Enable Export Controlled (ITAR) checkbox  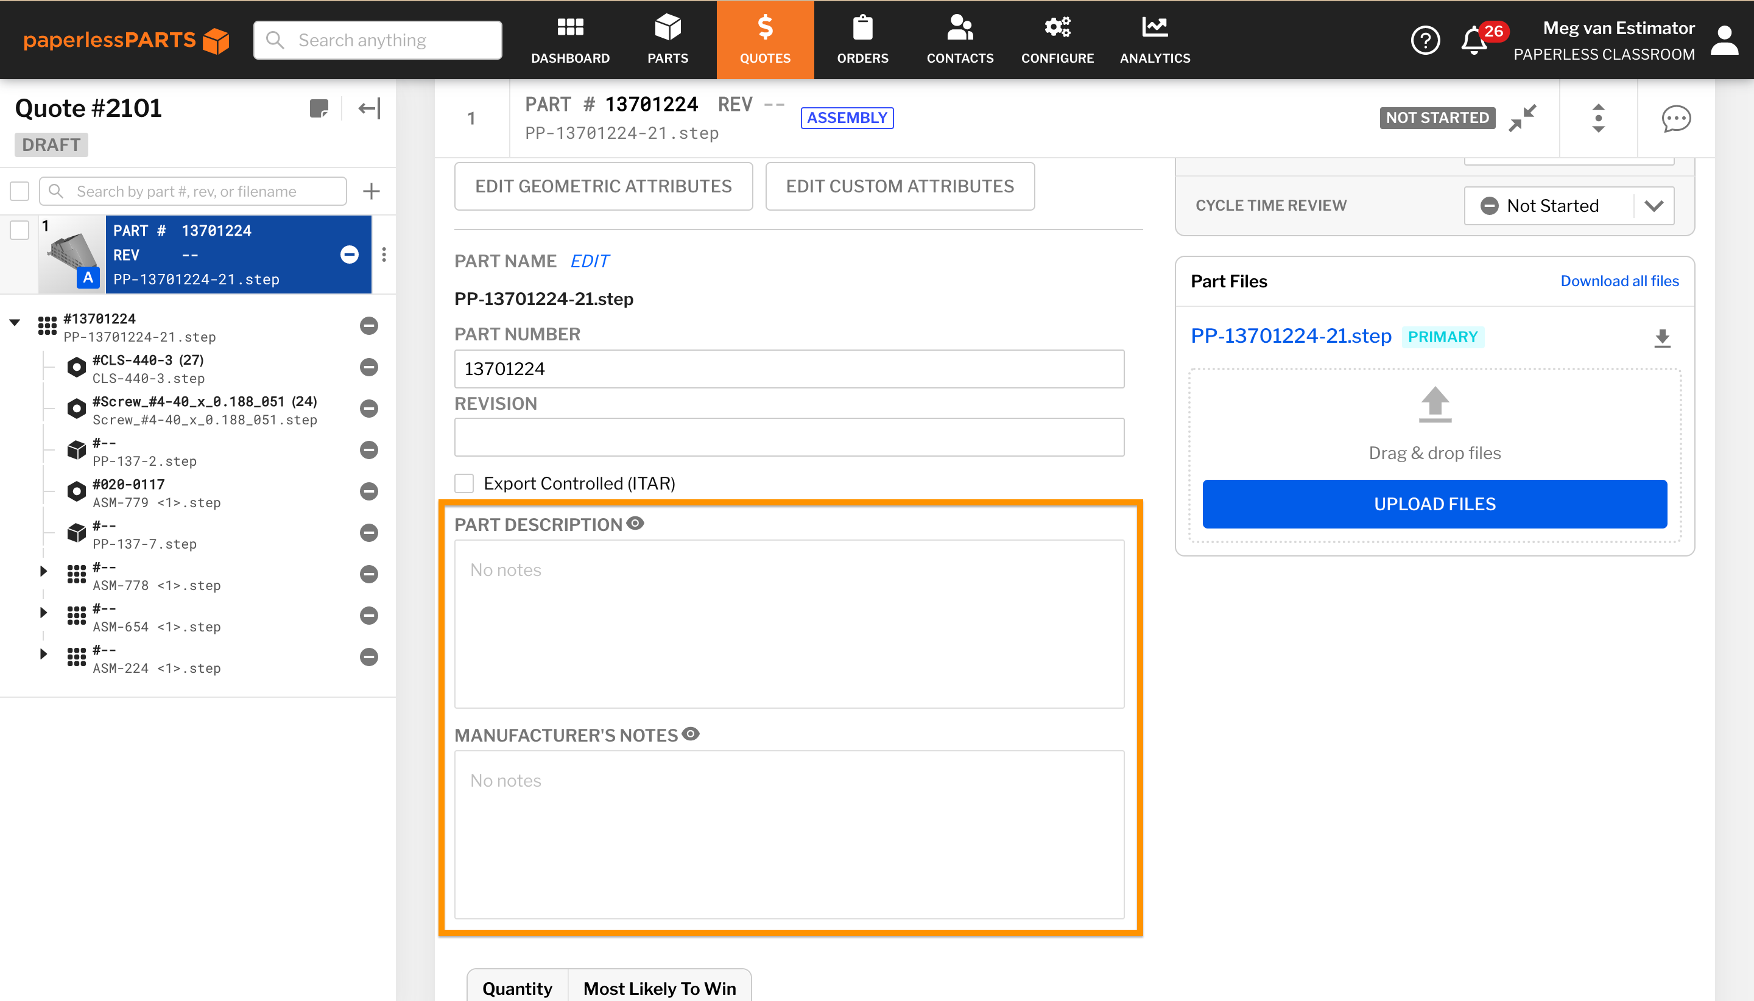pos(464,483)
